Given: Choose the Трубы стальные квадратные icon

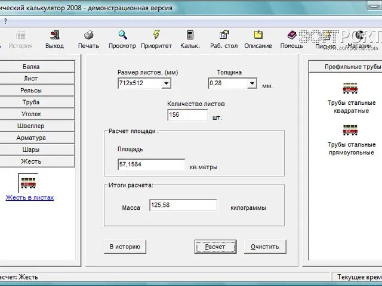Looking at the screenshot, I should coord(350,88).
